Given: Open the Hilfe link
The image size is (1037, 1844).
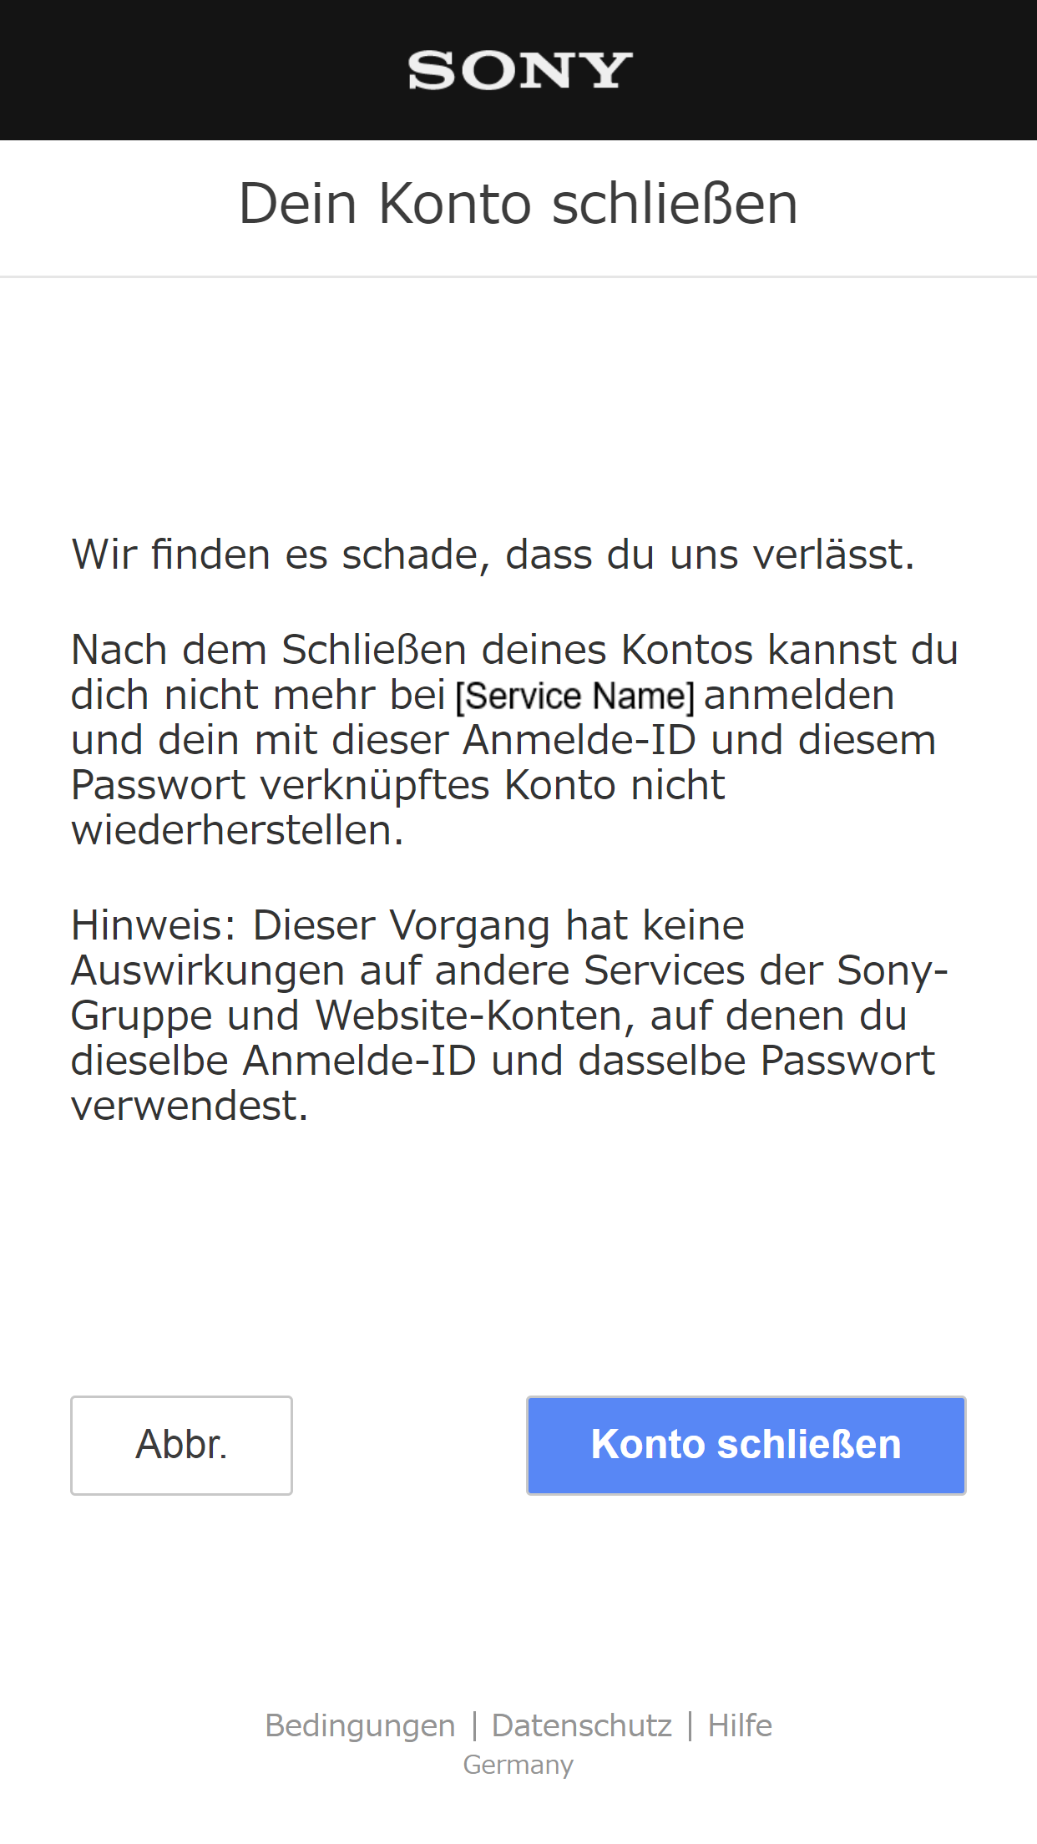Looking at the screenshot, I should pyautogui.click(x=740, y=1725).
